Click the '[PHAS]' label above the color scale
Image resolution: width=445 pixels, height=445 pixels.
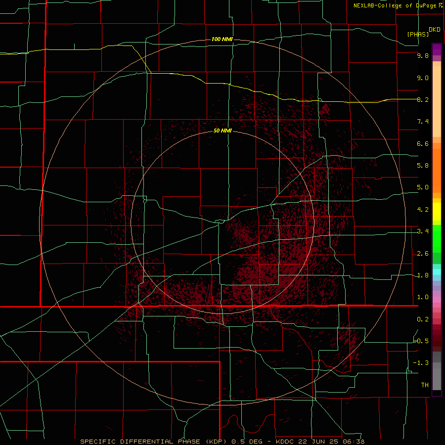coord(418,34)
